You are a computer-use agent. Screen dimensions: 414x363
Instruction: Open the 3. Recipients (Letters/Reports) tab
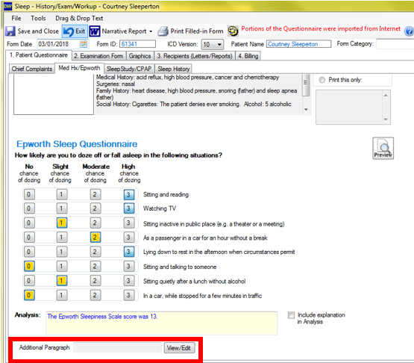tap(195, 56)
